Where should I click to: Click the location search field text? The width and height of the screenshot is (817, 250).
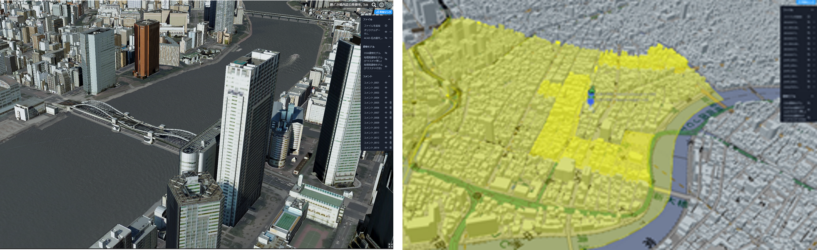(349, 5)
